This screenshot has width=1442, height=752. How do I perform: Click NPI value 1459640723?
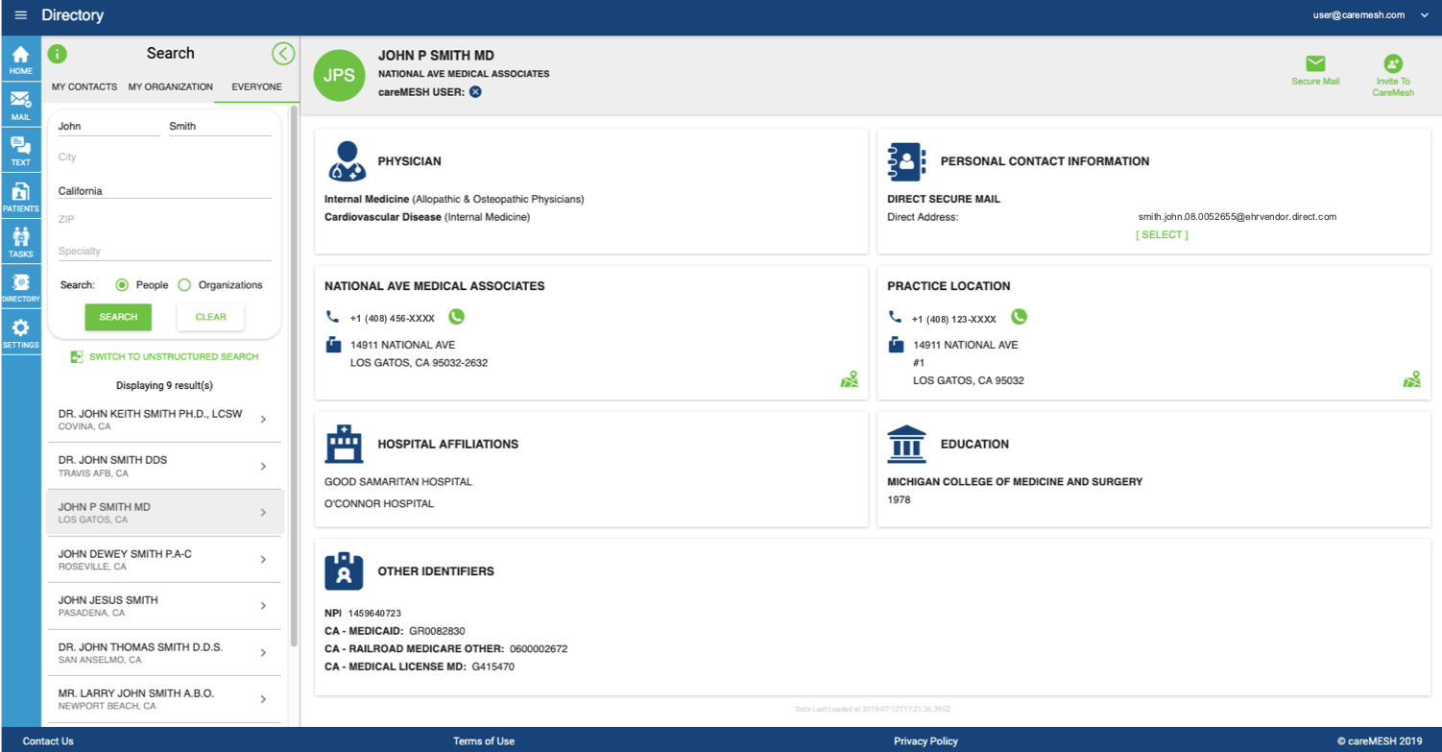[374, 613]
